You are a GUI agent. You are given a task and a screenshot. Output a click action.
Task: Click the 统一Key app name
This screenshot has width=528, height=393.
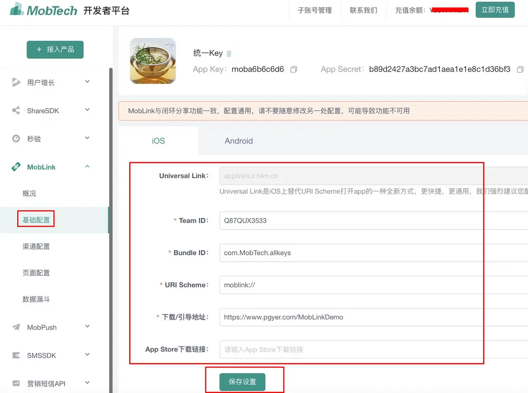coord(208,53)
